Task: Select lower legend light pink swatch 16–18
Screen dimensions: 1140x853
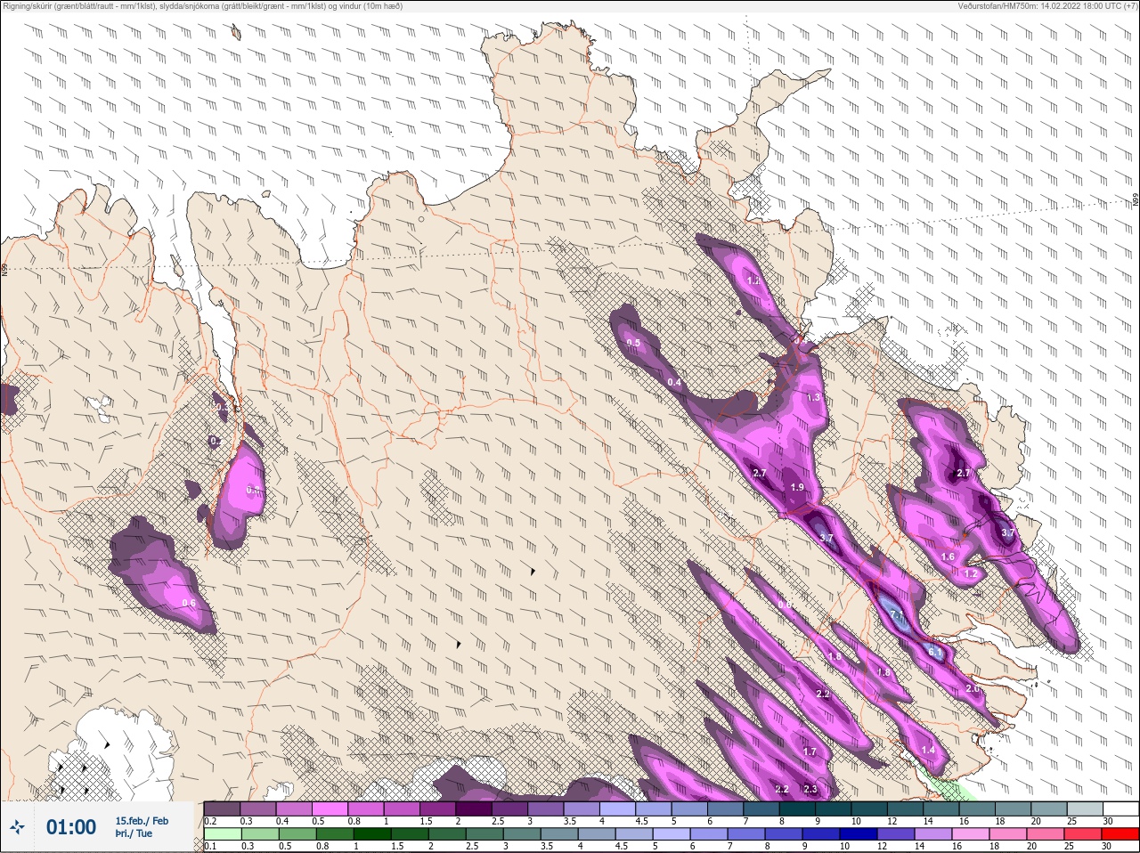Action: (x=970, y=834)
